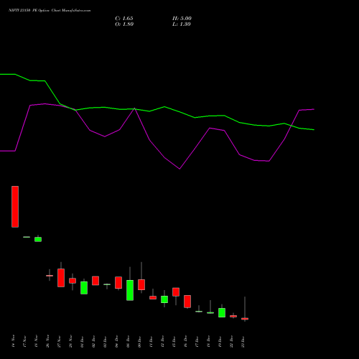Select the high value H: 5.00
Screen dimensions: 359x359
coord(182,19)
